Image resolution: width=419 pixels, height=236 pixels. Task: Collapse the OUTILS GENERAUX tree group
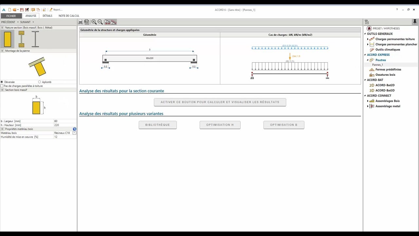click(365, 34)
